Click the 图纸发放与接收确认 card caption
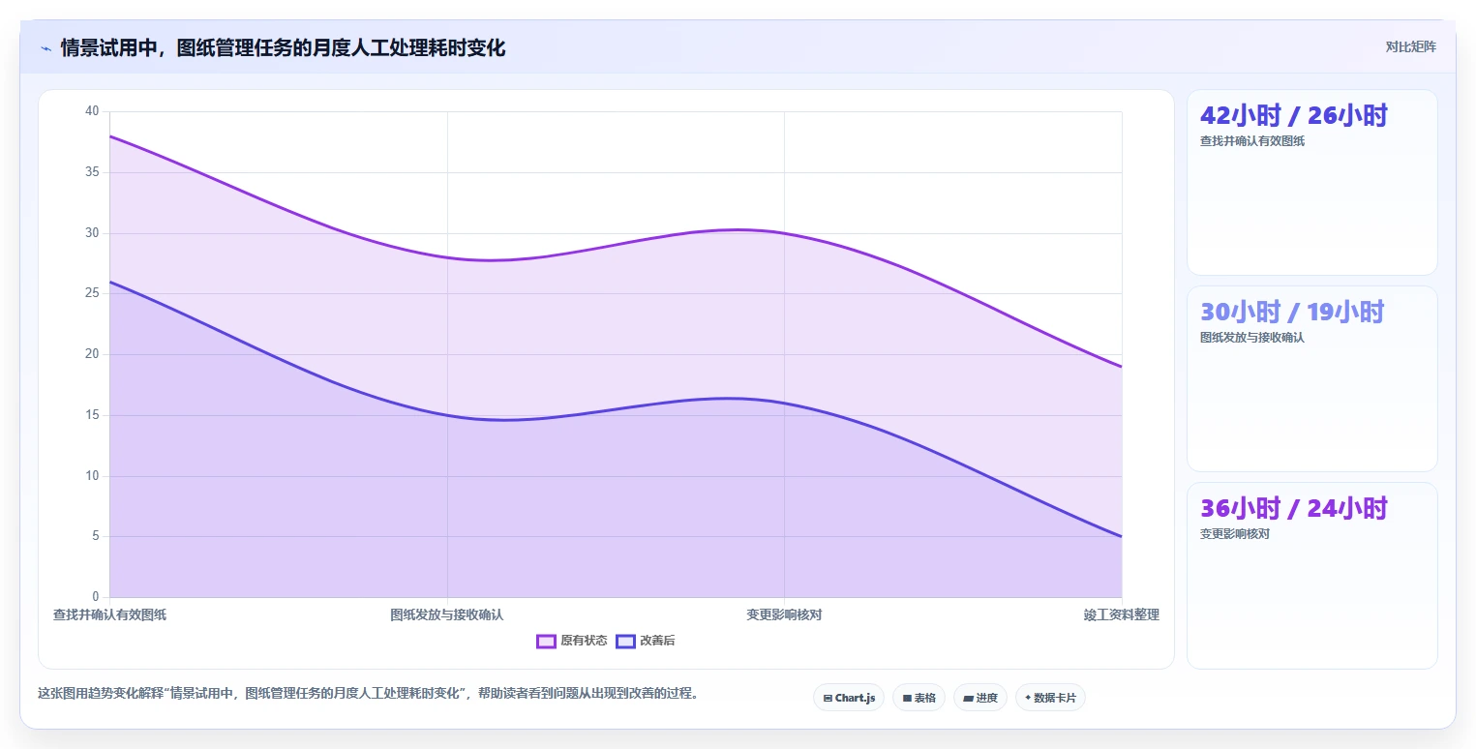Screen dimensions: 1476x749 pyautogui.click(x=1252, y=338)
